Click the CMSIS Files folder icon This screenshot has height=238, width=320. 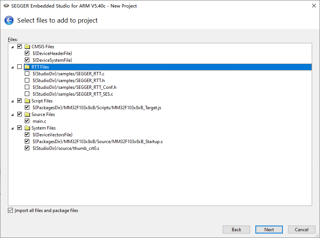tap(27, 47)
